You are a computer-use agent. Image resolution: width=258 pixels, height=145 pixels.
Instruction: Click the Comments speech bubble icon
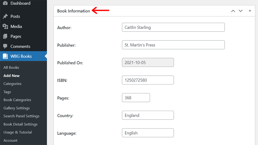click(x=5, y=46)
